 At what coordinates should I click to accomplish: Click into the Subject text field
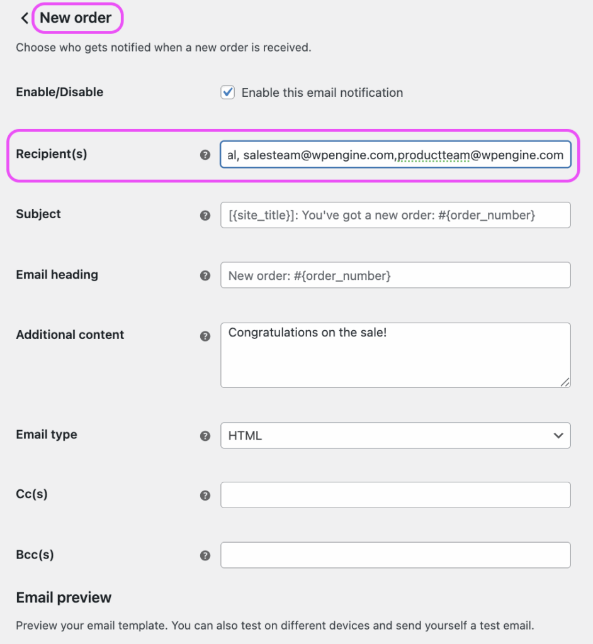[x=395, y=215]
